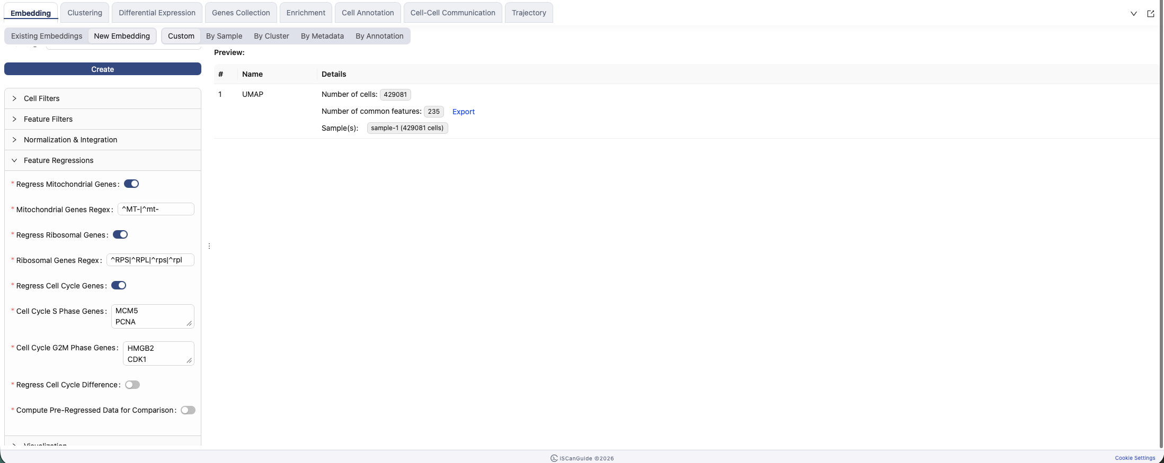Viewport: 1164px width, 463px height.
Task: Open Cookie Settings link
Action: (x=1135, y=458)
